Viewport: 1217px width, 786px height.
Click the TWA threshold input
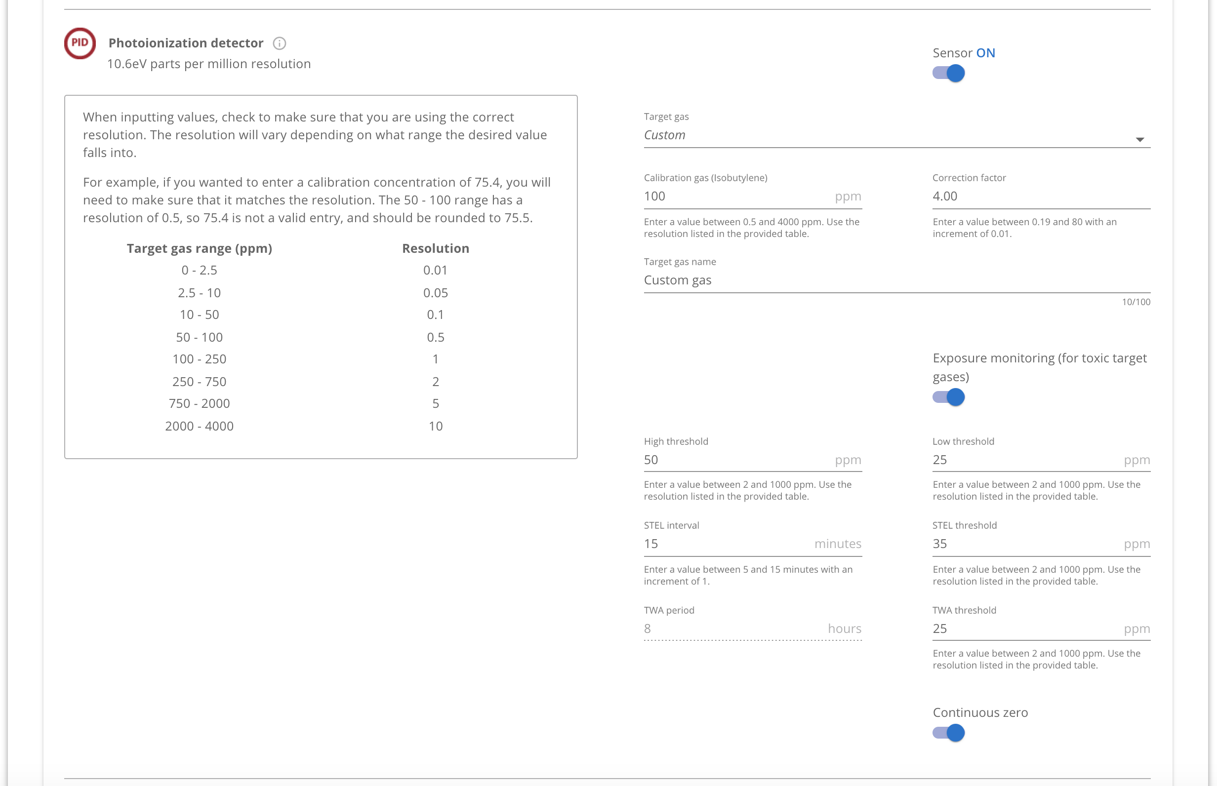[1023, 629]
